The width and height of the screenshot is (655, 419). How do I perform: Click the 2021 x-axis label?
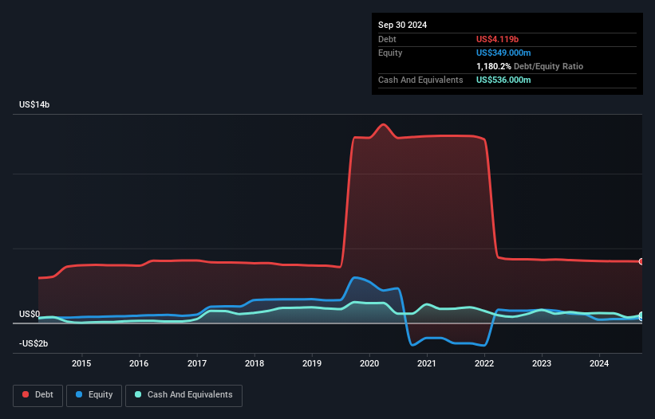click(x=427, y=363)
